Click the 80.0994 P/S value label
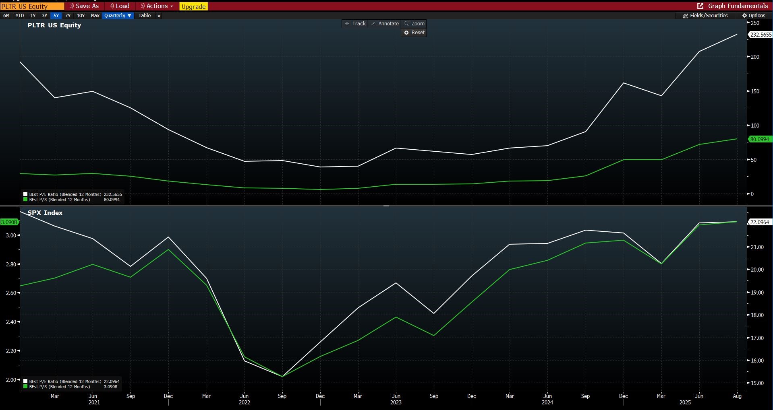The image size is (773, 410). [760, 139]
